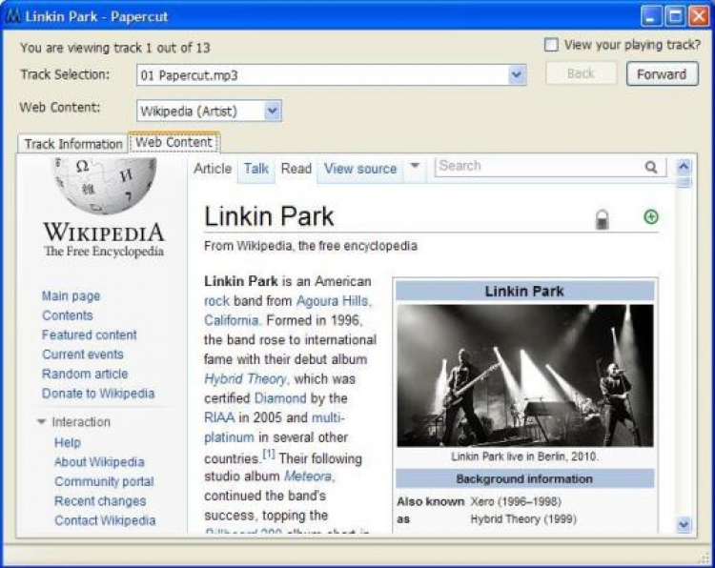715x568 pixels.
Task: Open the Track Selection dropdown
Action: pyautogui.click(x=516, y=74)
